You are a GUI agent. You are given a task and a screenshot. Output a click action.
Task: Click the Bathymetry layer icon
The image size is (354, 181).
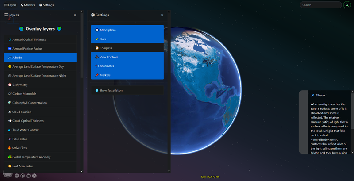click(10, 85)
